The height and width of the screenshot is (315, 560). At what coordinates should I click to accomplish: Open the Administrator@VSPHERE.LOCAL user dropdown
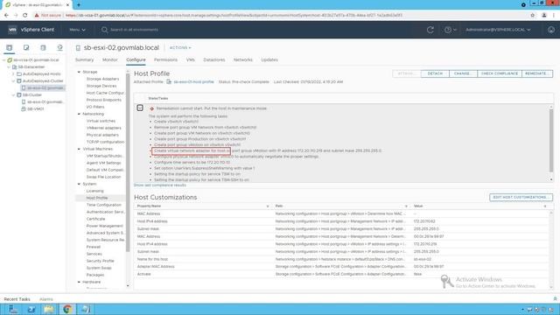point(498,30)
